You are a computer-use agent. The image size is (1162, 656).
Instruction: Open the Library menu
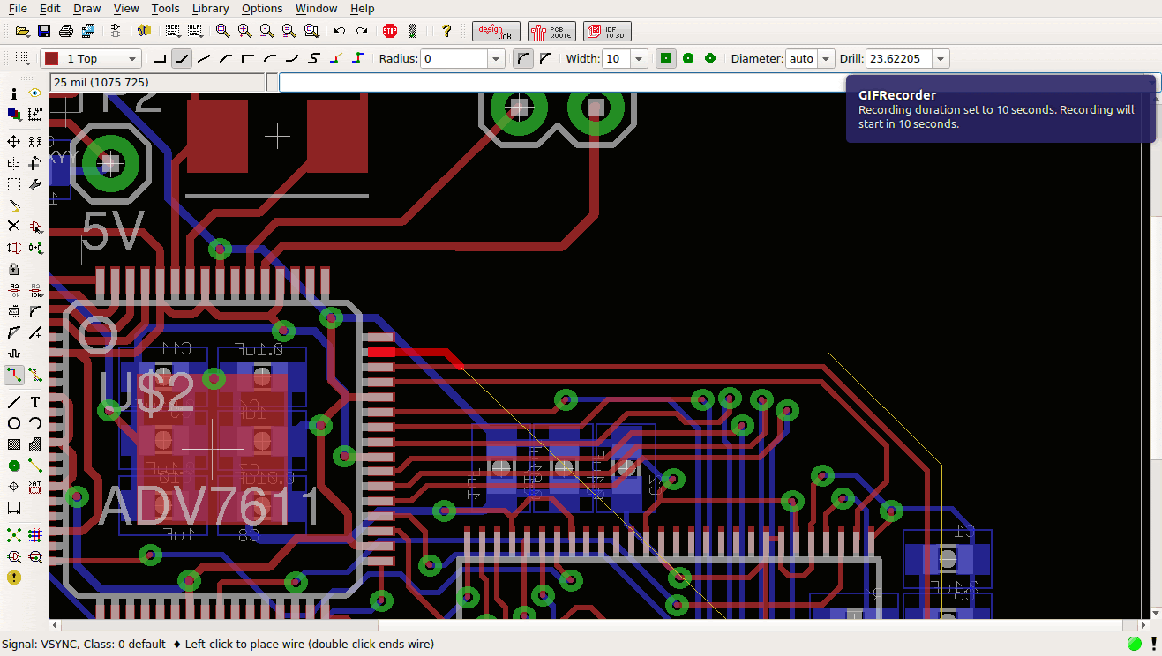210,9
